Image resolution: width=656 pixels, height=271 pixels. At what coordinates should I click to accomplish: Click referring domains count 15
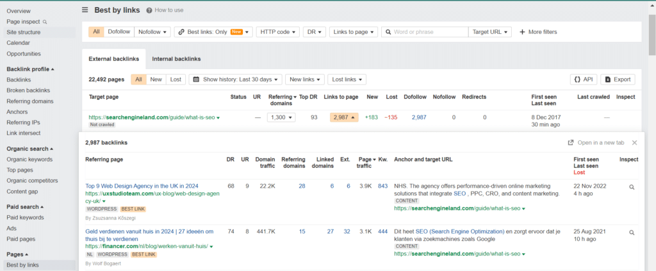pos(302,231)
